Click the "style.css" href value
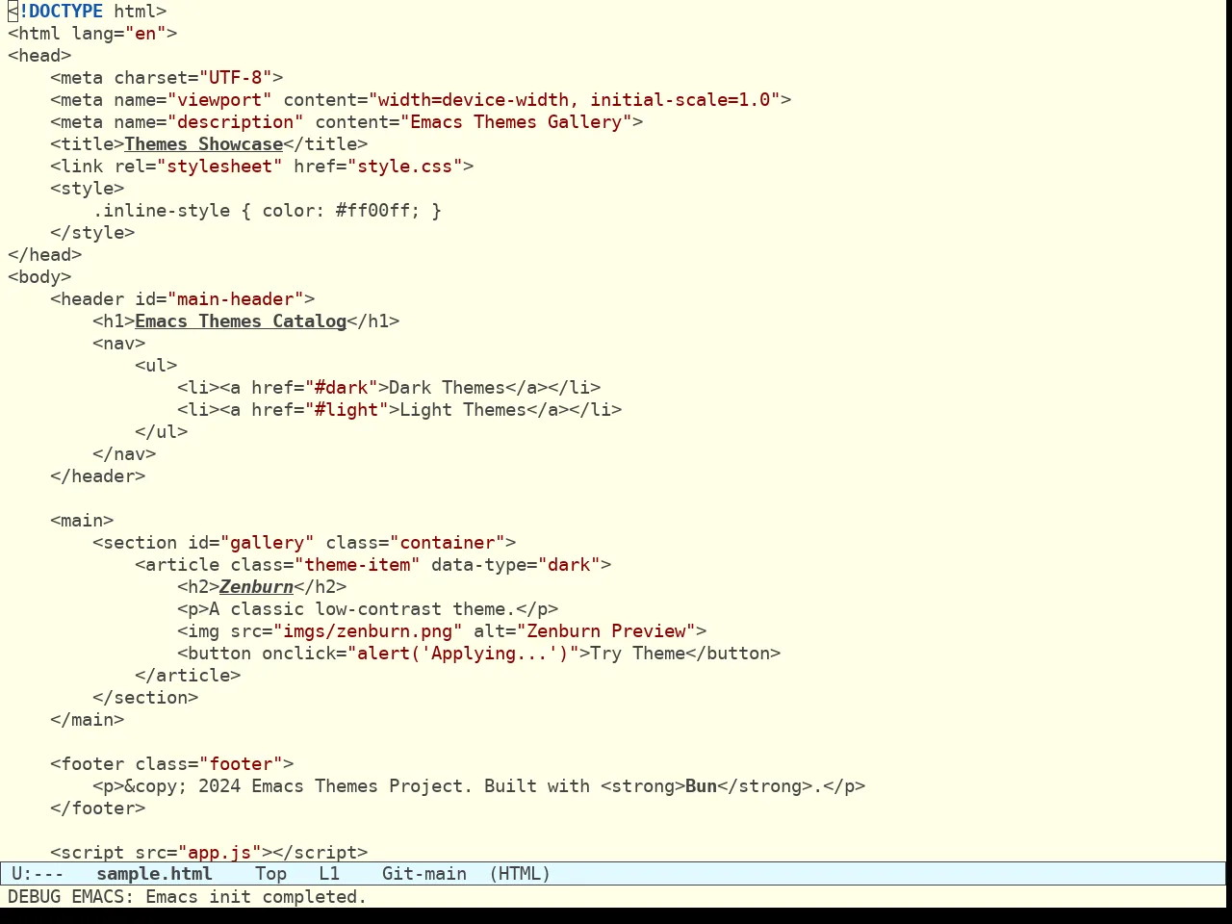The height and width of the screenshot is (924, 1232). coord(410,167)
